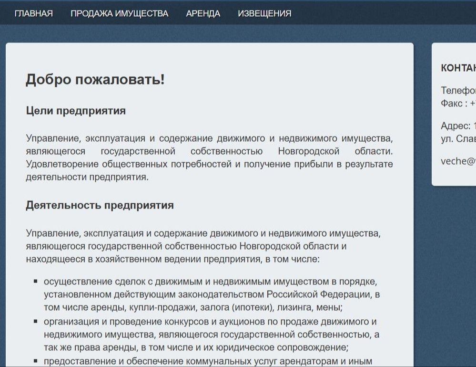Click the Адрес line in contacts
The image size is (476, 367).
click(458, 126)
